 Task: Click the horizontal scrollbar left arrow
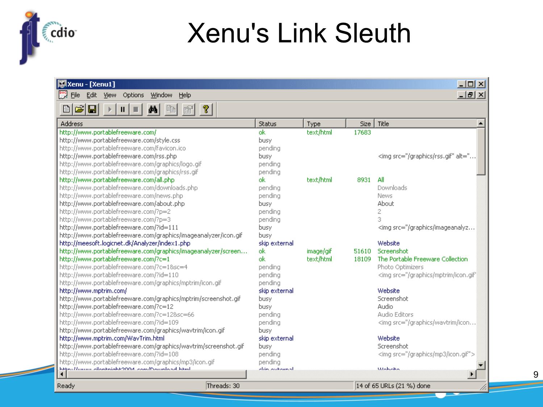[x=62, y=374]
